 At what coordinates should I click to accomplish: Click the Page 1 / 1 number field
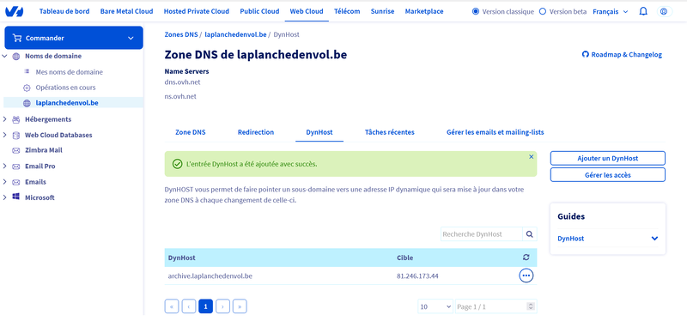(x=496, y=307)
